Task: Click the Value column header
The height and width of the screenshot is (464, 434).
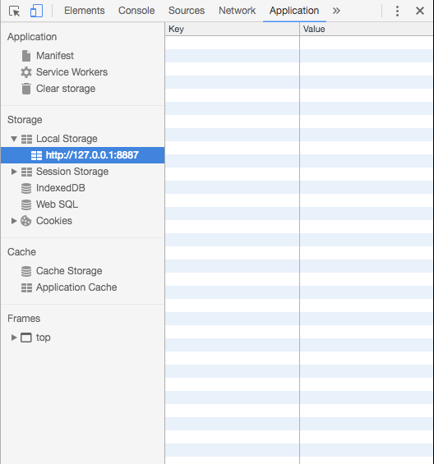Action: coord(367,29)
